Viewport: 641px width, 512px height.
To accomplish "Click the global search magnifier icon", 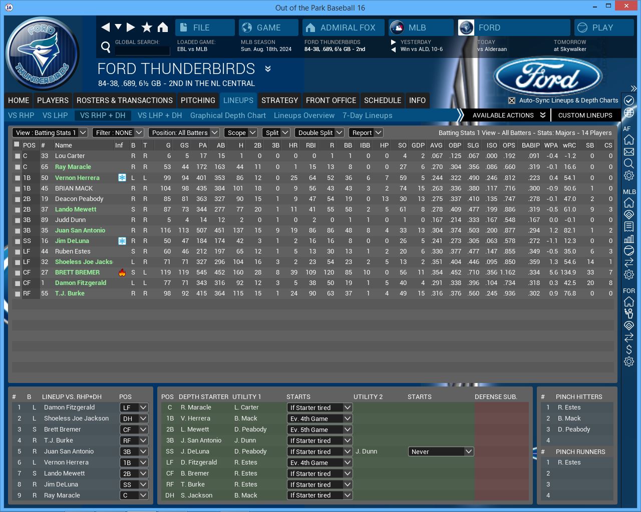I will tap(106, 47).
